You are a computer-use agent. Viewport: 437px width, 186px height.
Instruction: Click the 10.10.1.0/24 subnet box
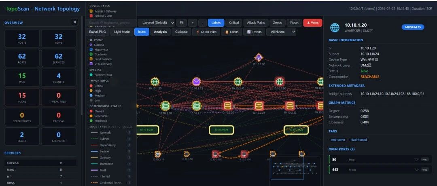point(148,130)
